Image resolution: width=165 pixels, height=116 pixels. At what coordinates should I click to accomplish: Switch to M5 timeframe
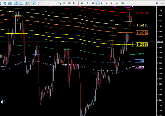[x=87, y=3]
